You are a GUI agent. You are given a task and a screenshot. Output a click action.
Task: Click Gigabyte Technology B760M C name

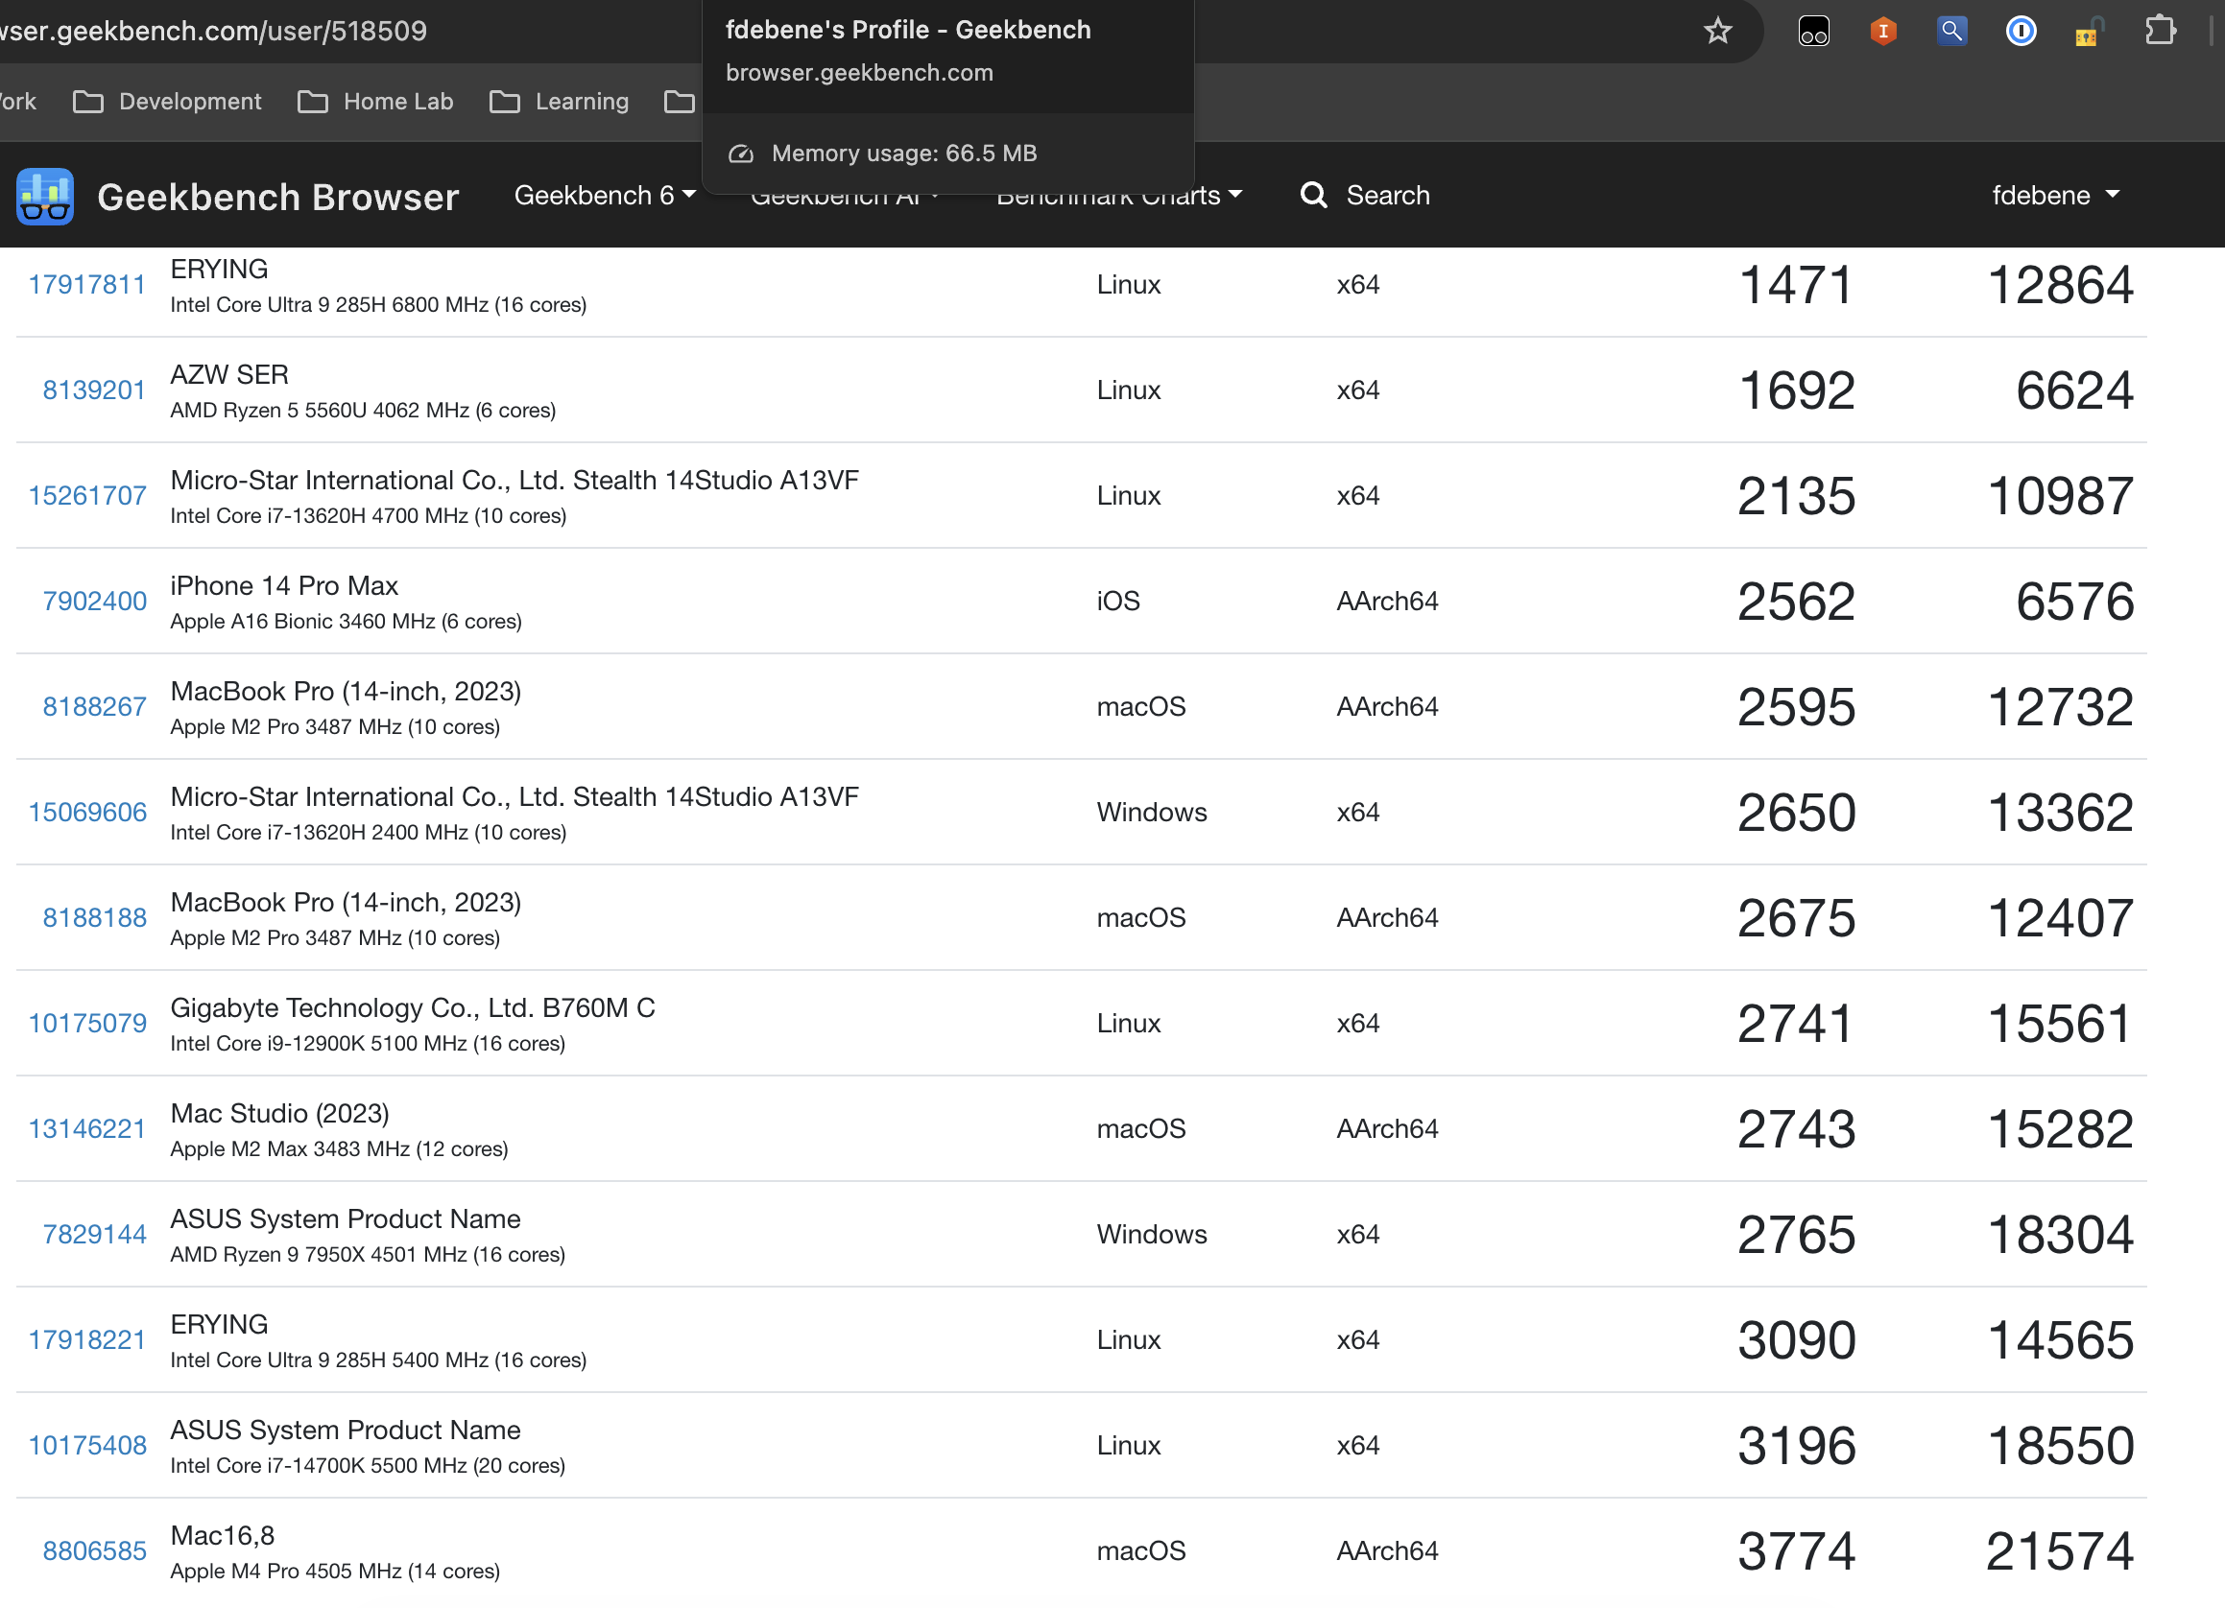coord(412,1008)
